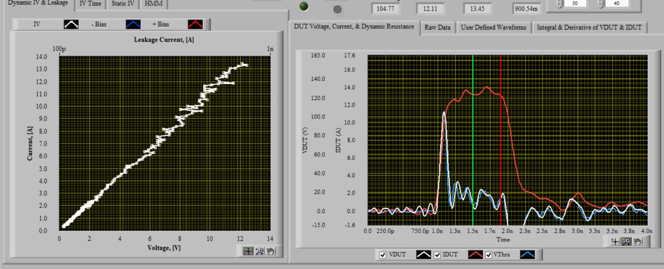Click the gray round indicator LED
This screenshot has width=664, height=269.
tap(338, 9)
